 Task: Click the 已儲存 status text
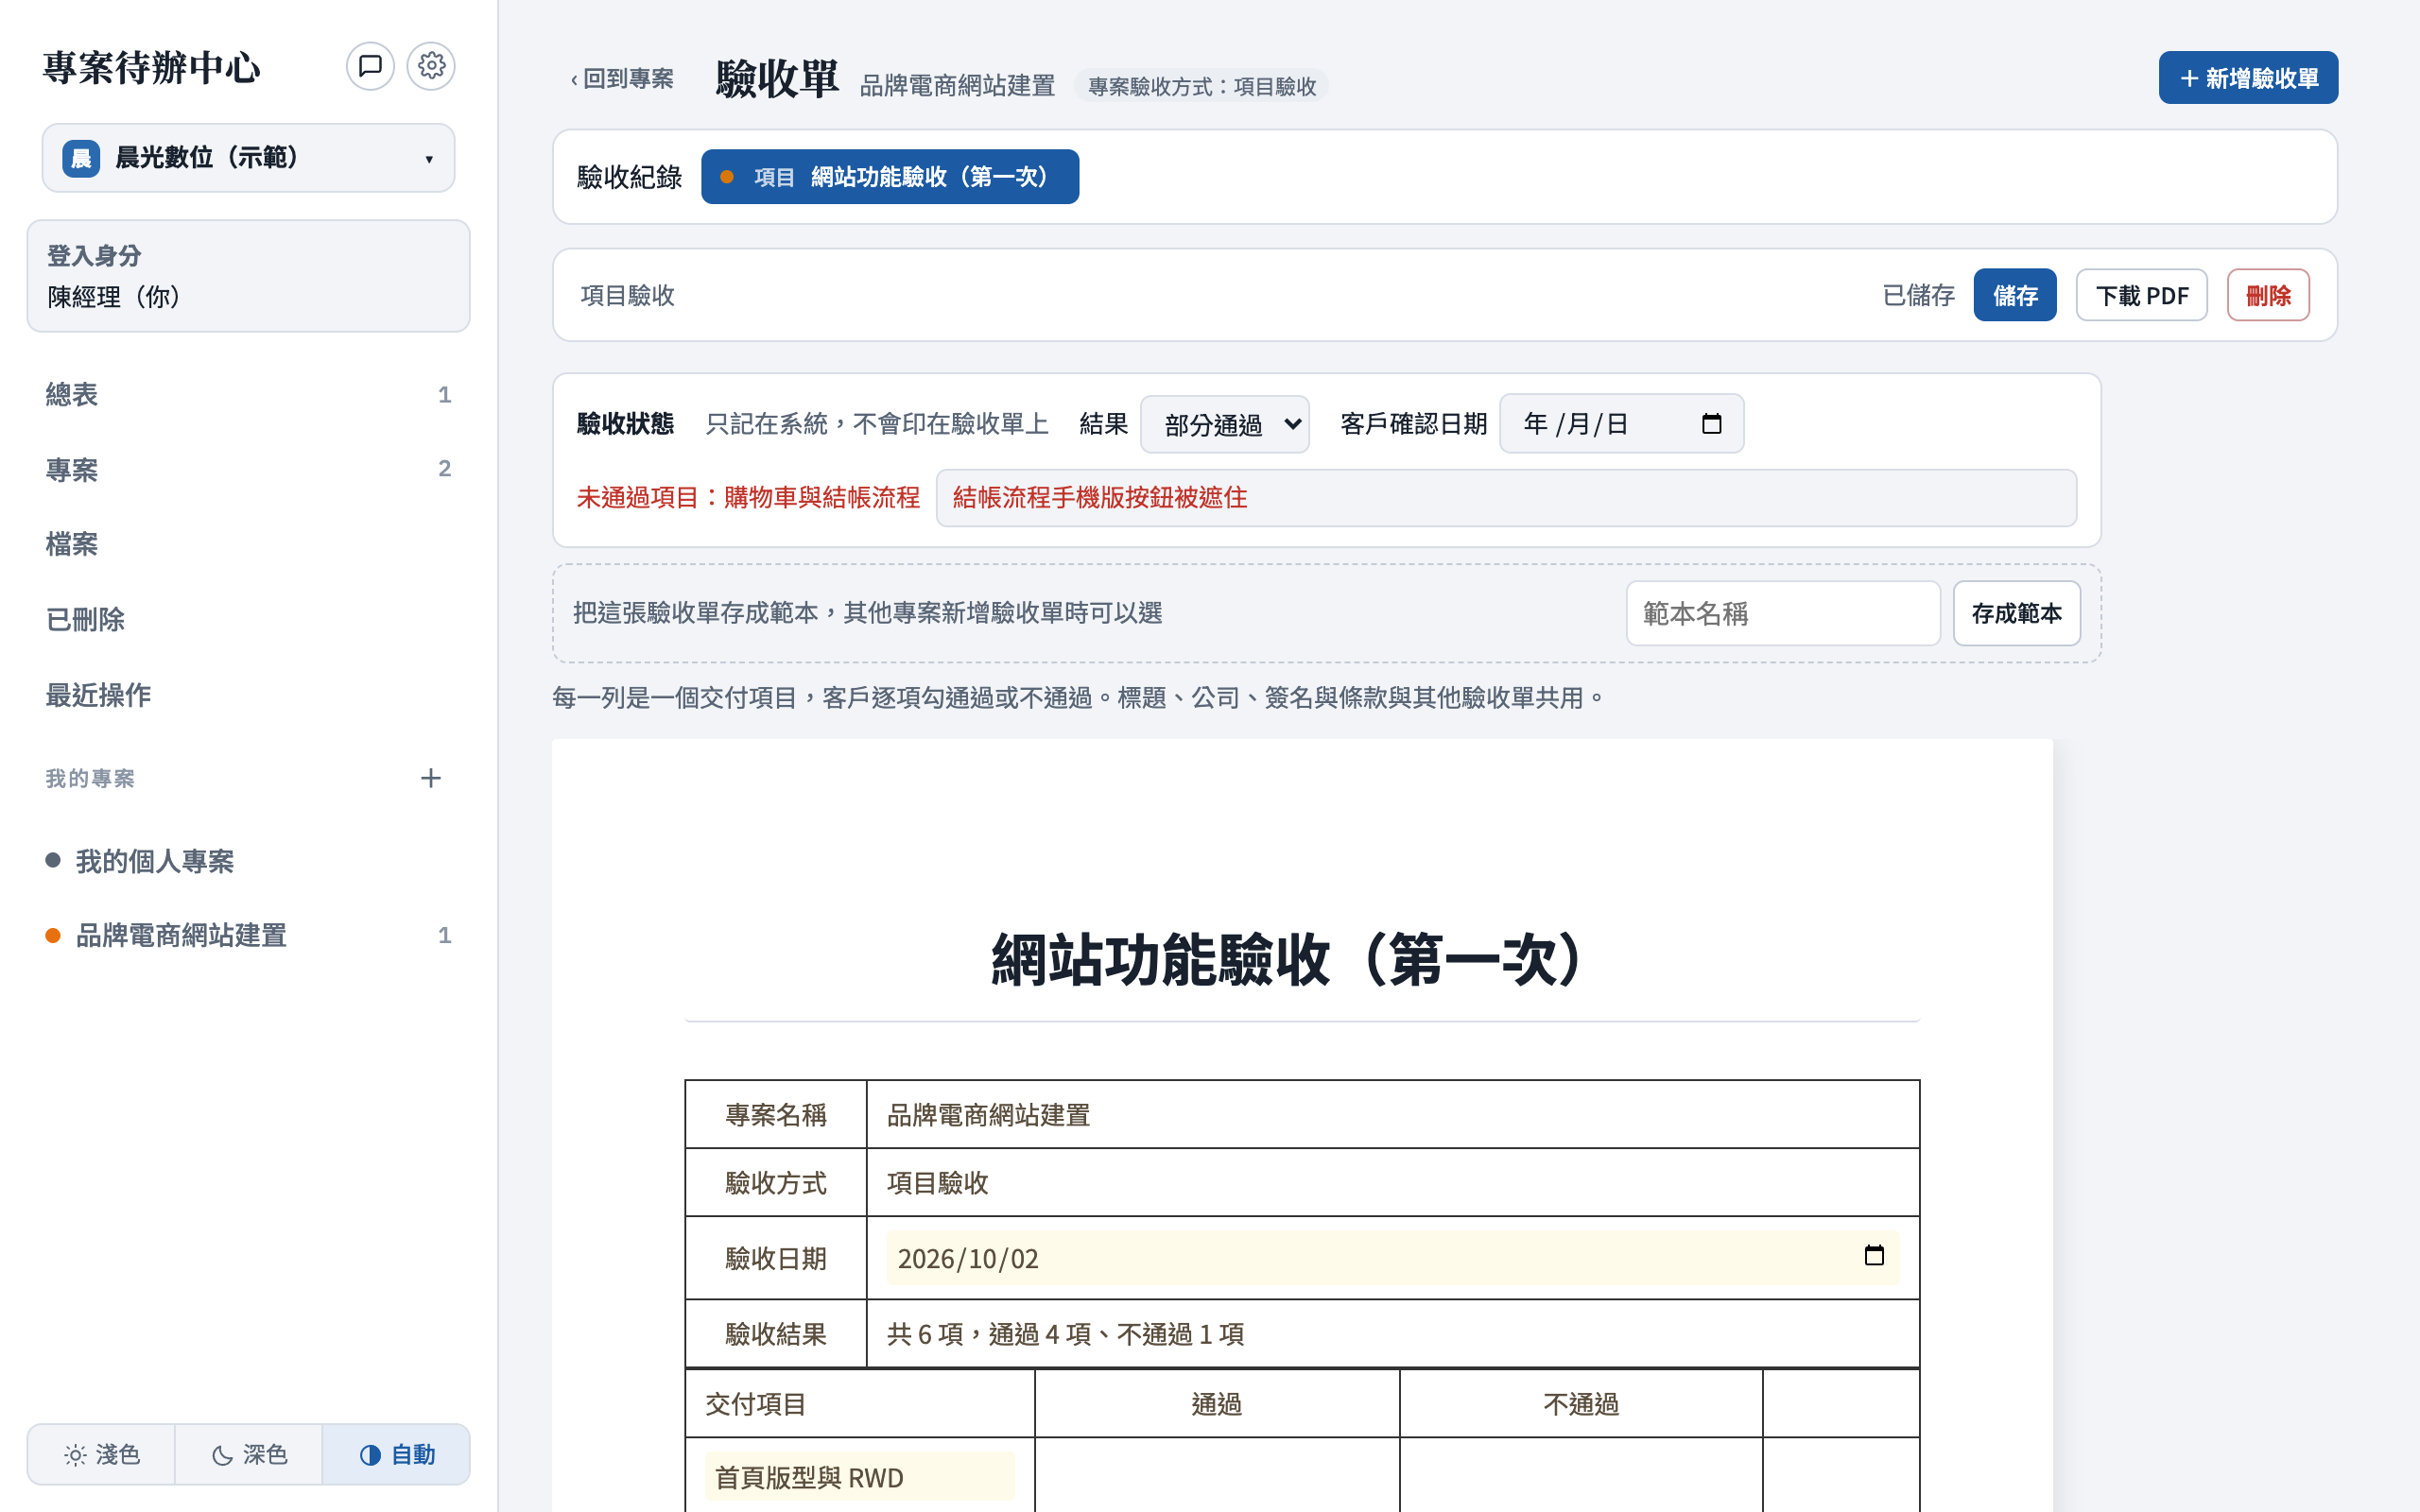(1918, 295)
